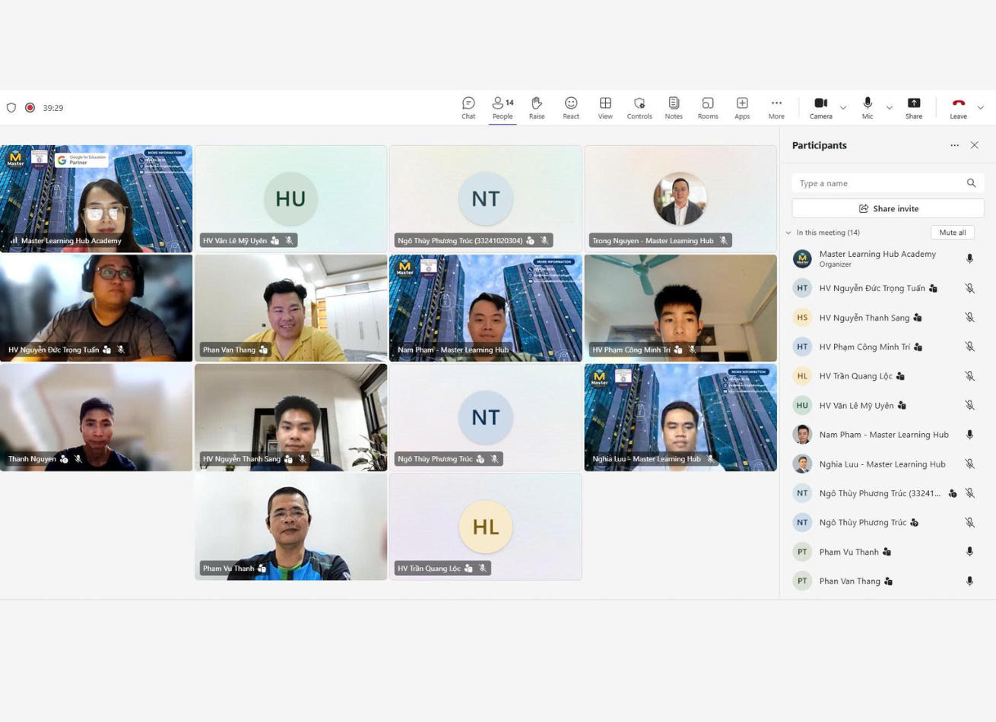Toggle the Mic mute button

[868, 108]
